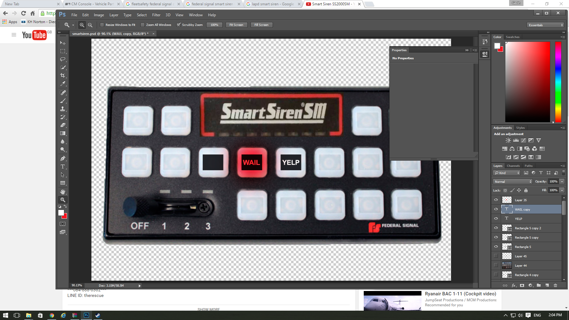Show the hidden Layer 45

[x=496, y=256]
